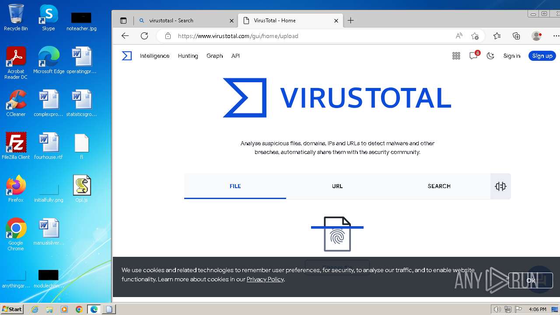
Task: View site information lock icon
Action: pyautogui.click(x=168, y=36)
